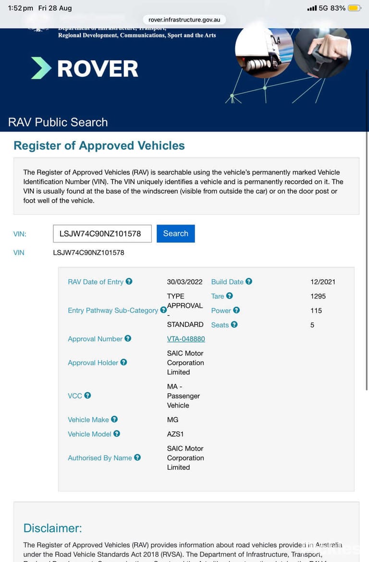Click the Vehicle Make value MG

coord(172,420)
